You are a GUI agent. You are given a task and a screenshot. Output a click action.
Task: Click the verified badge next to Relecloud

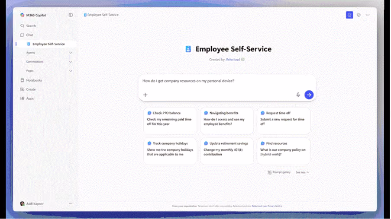[x=243, y=60]
